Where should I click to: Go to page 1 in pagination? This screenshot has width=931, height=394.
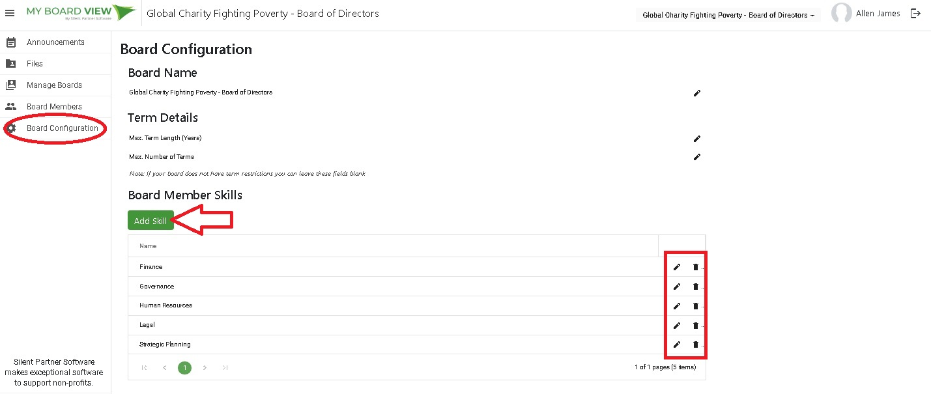tap(185, 368)
